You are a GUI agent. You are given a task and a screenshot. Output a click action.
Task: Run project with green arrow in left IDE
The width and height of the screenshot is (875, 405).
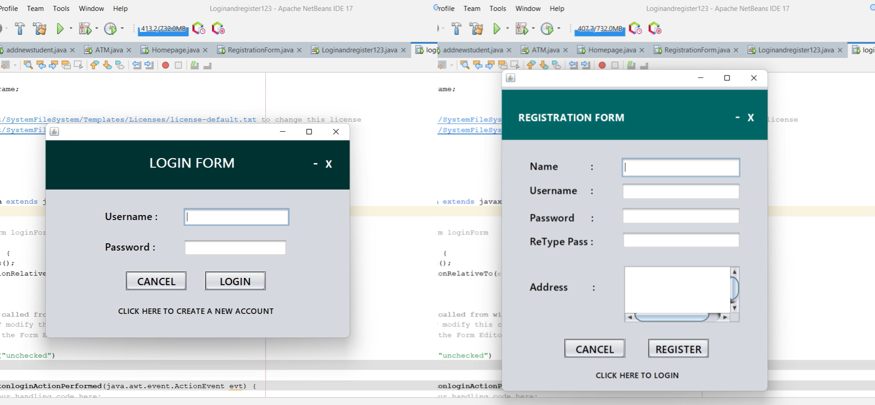tap(60, 29)
